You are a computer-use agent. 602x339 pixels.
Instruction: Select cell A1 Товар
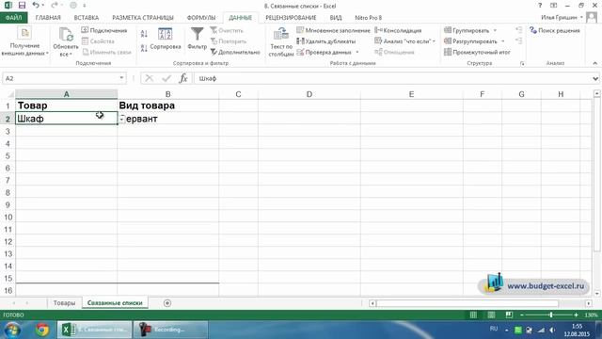[67, 105]
